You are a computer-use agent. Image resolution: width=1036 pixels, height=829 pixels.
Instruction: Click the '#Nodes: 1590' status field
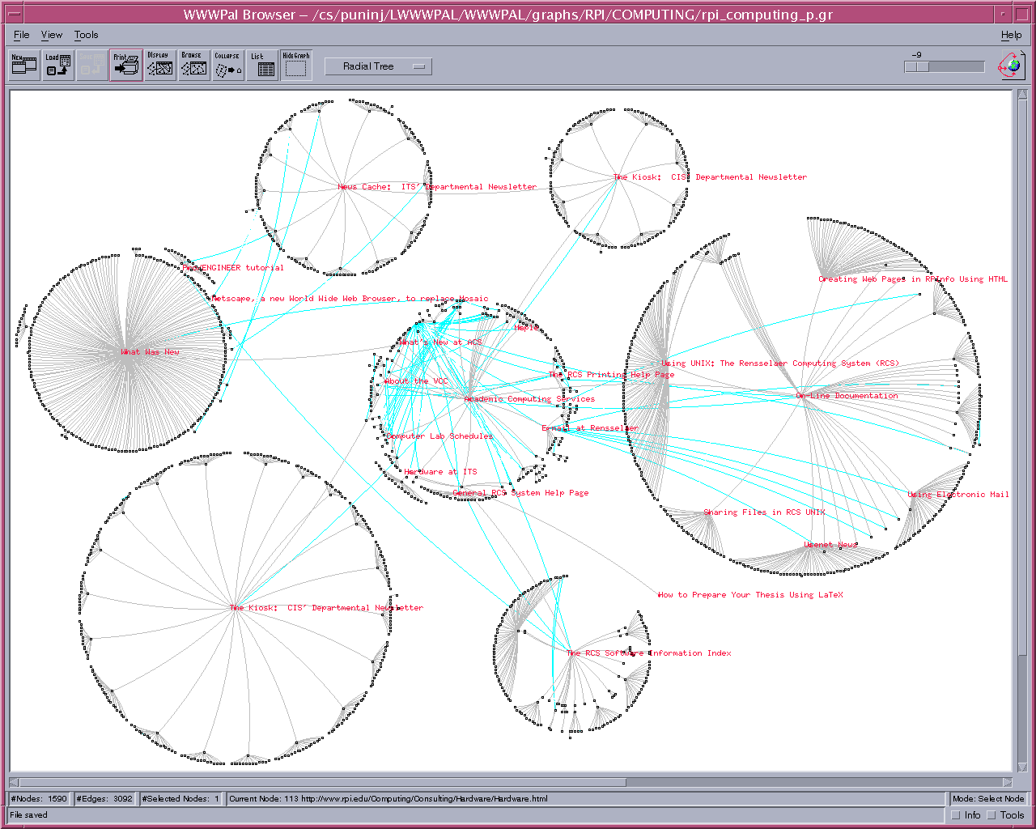(40, 799)
